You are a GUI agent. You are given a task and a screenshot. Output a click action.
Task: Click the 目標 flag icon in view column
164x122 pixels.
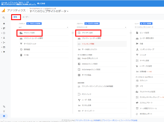[x=137, y=44]
